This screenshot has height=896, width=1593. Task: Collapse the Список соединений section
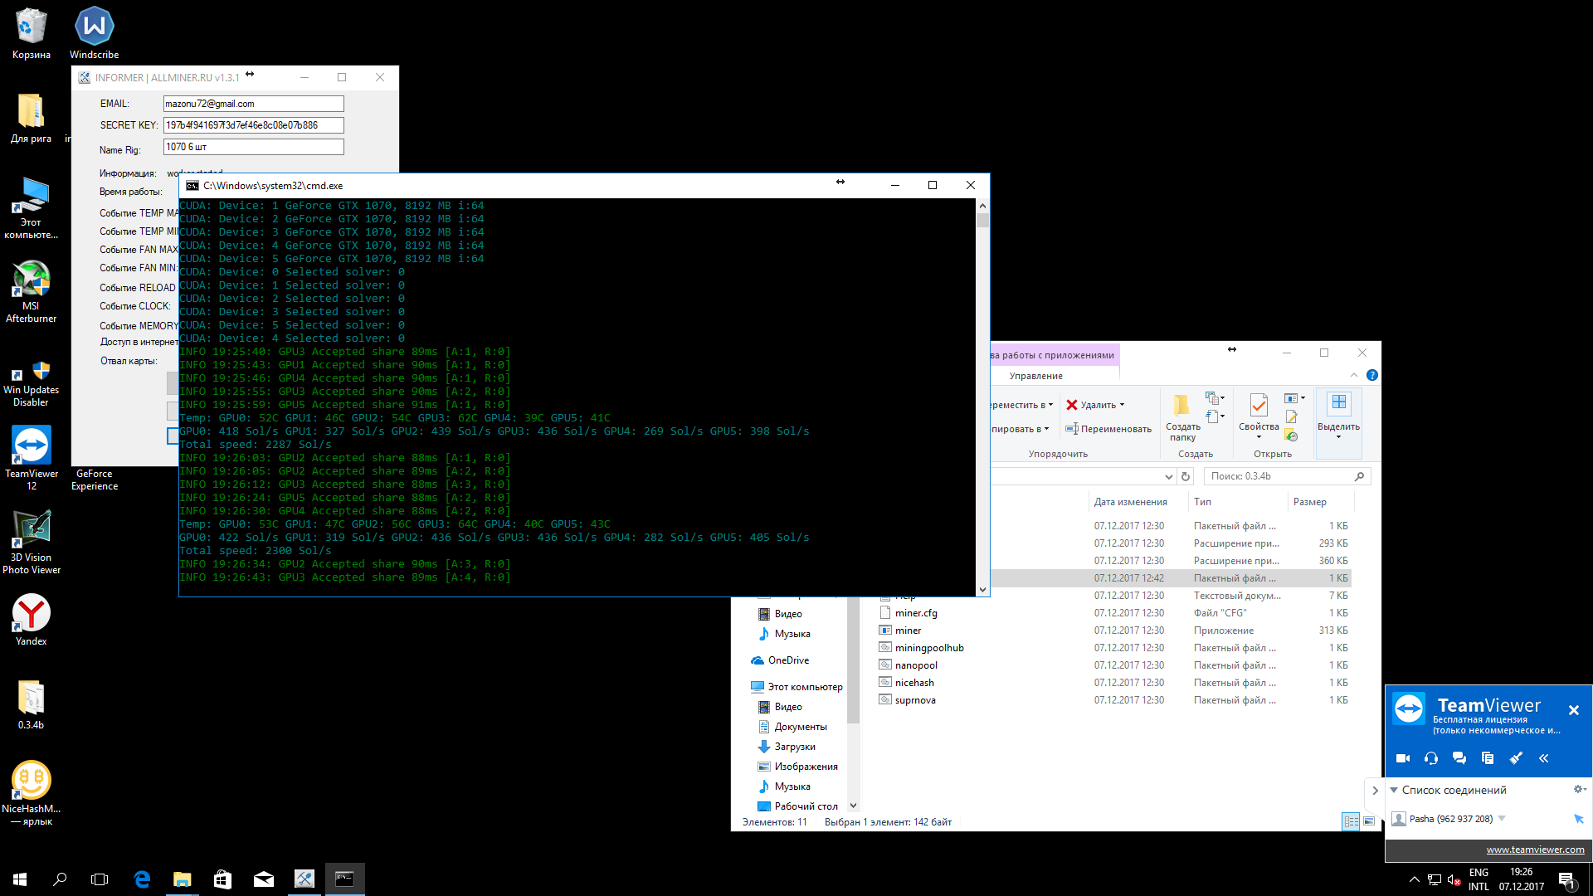(x=1394, y=790)
